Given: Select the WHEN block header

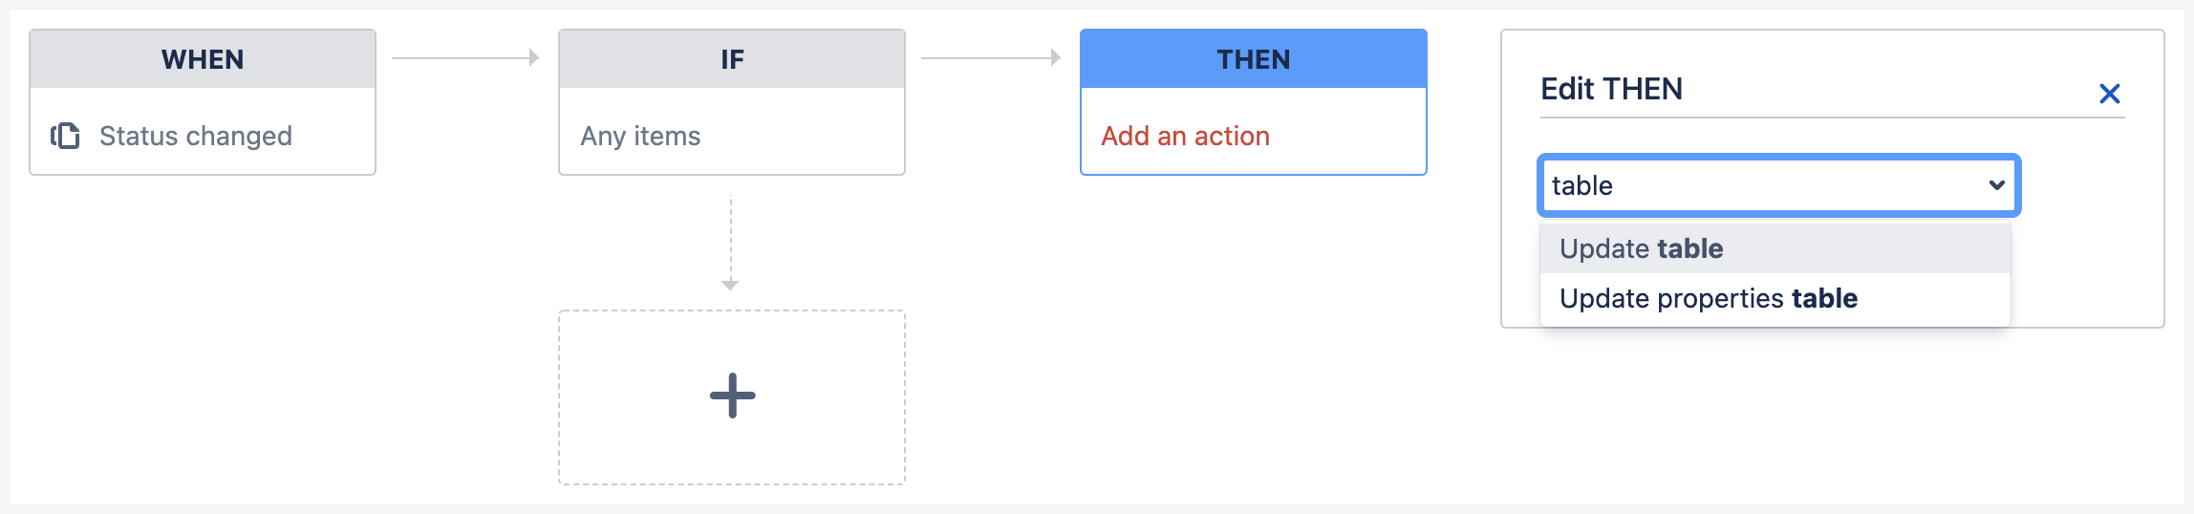Looking at the screenshot, I should coord(203,59).
